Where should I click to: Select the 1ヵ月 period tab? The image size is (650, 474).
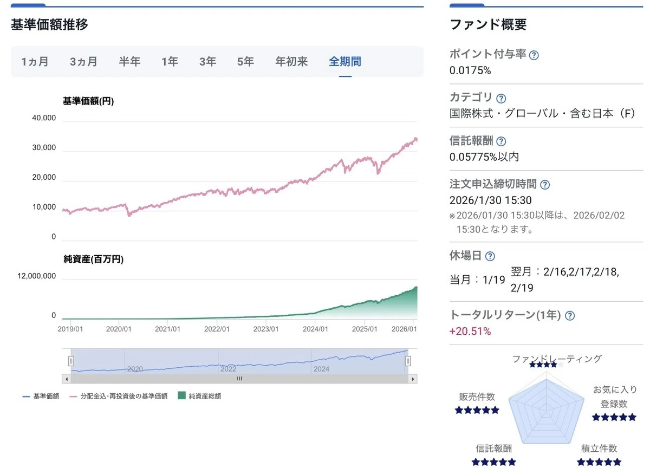tap(35, 62)
